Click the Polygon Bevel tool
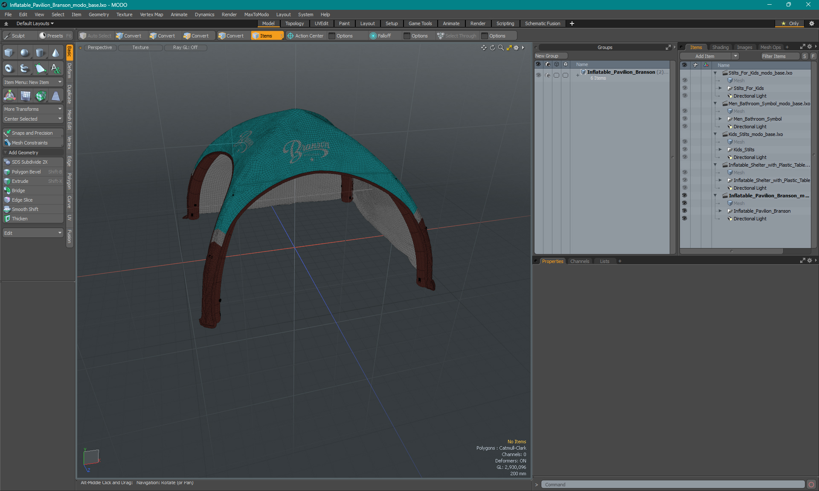This screenshot has width=819, height=491. (x=26, y=172)
